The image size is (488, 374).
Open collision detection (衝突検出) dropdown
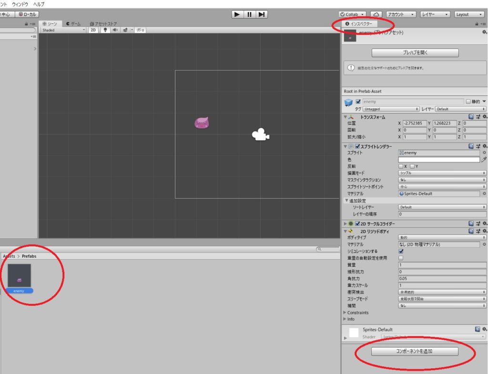coord(442,292)
